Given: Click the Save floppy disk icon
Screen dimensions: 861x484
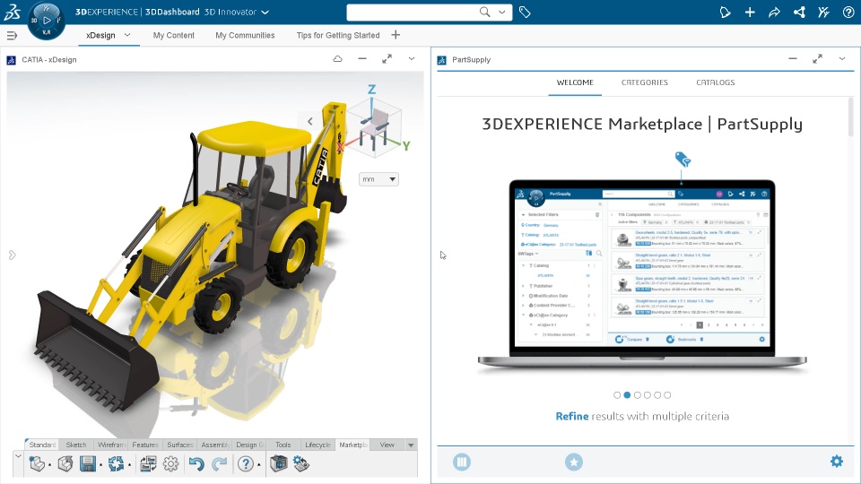Looking at the screenshot, I should pyautogui.click(x=88, y=463).
